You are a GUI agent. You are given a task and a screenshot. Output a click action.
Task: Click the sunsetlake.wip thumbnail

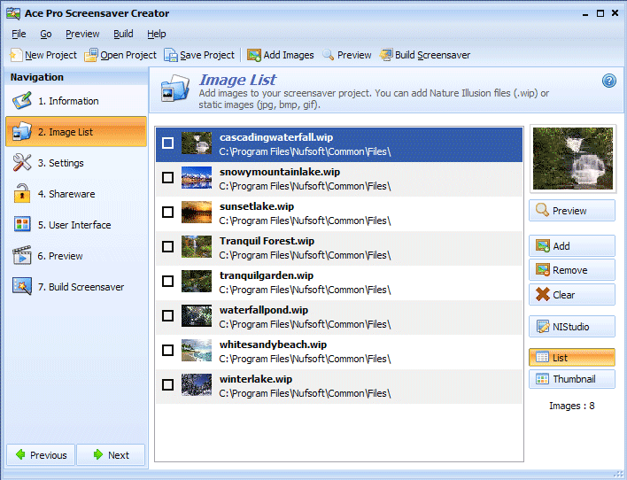point(197,212)
